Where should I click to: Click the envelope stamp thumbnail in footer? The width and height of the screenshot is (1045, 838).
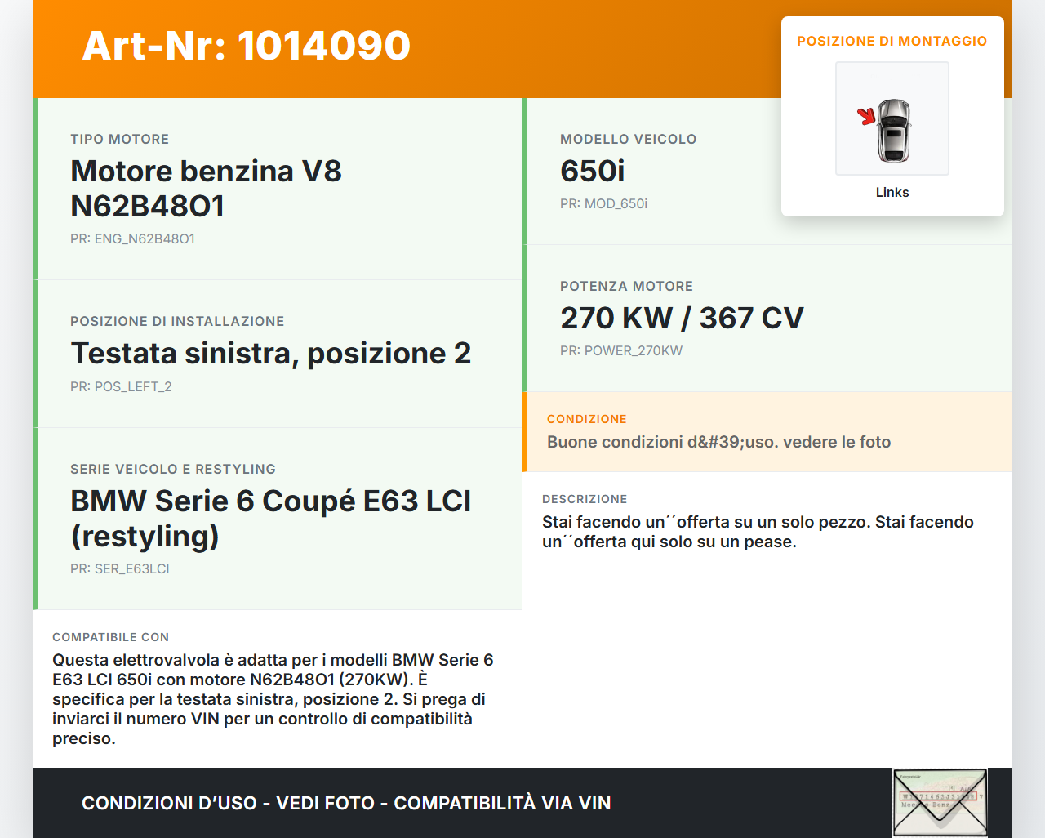940,803
